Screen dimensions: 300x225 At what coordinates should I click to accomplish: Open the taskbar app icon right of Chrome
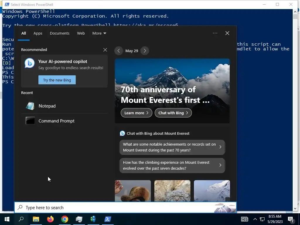pyautogui.click(x=79, y=219)
